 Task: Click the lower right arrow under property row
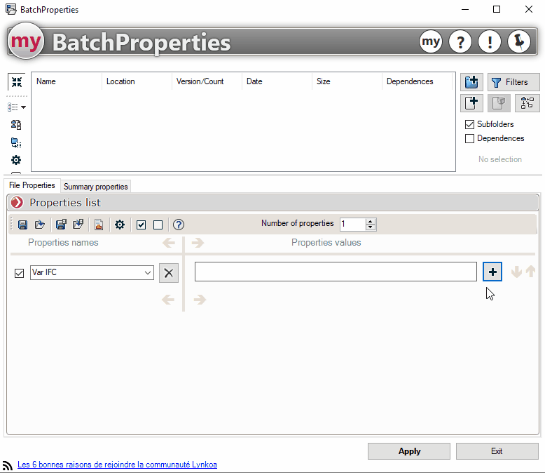(x=200, y=300)
